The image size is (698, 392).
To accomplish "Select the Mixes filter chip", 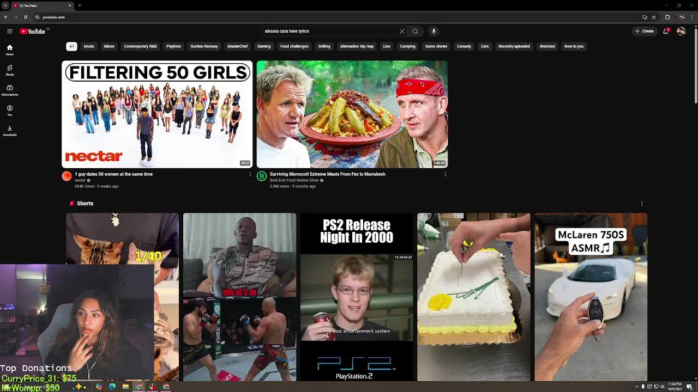I will (109, 46).
